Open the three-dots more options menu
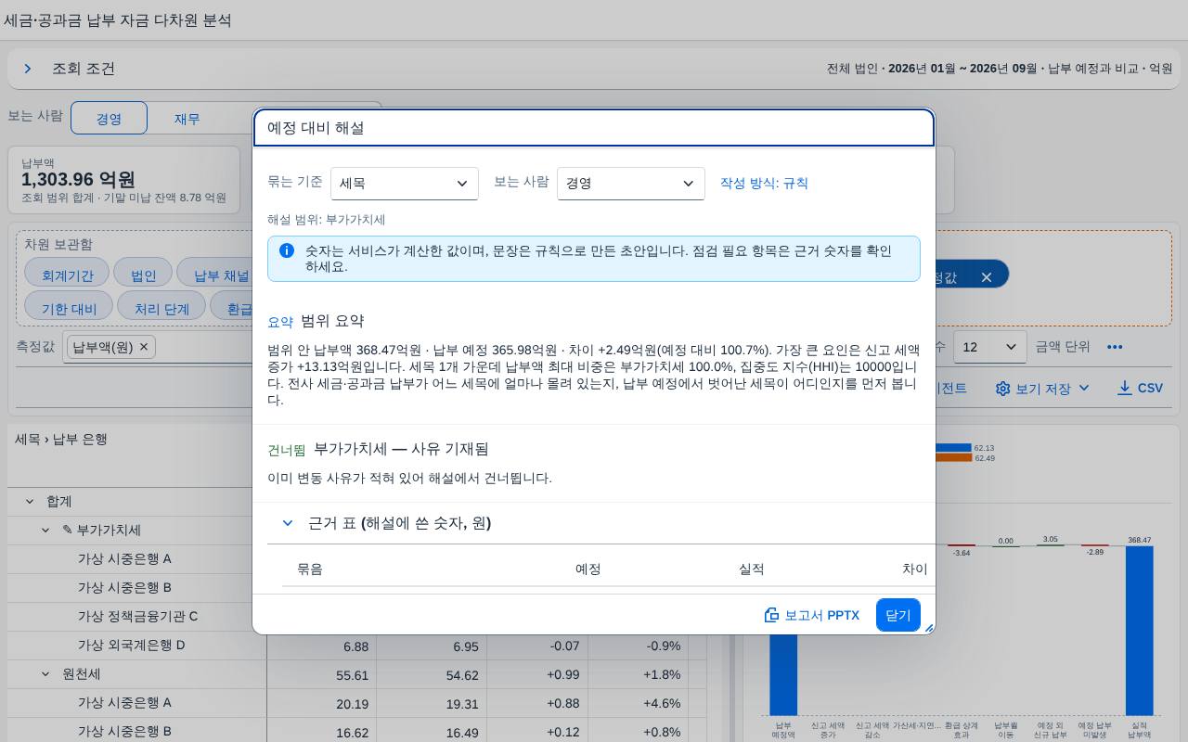Screen dimensions: 1188x742 click(x=1115, y=347)
